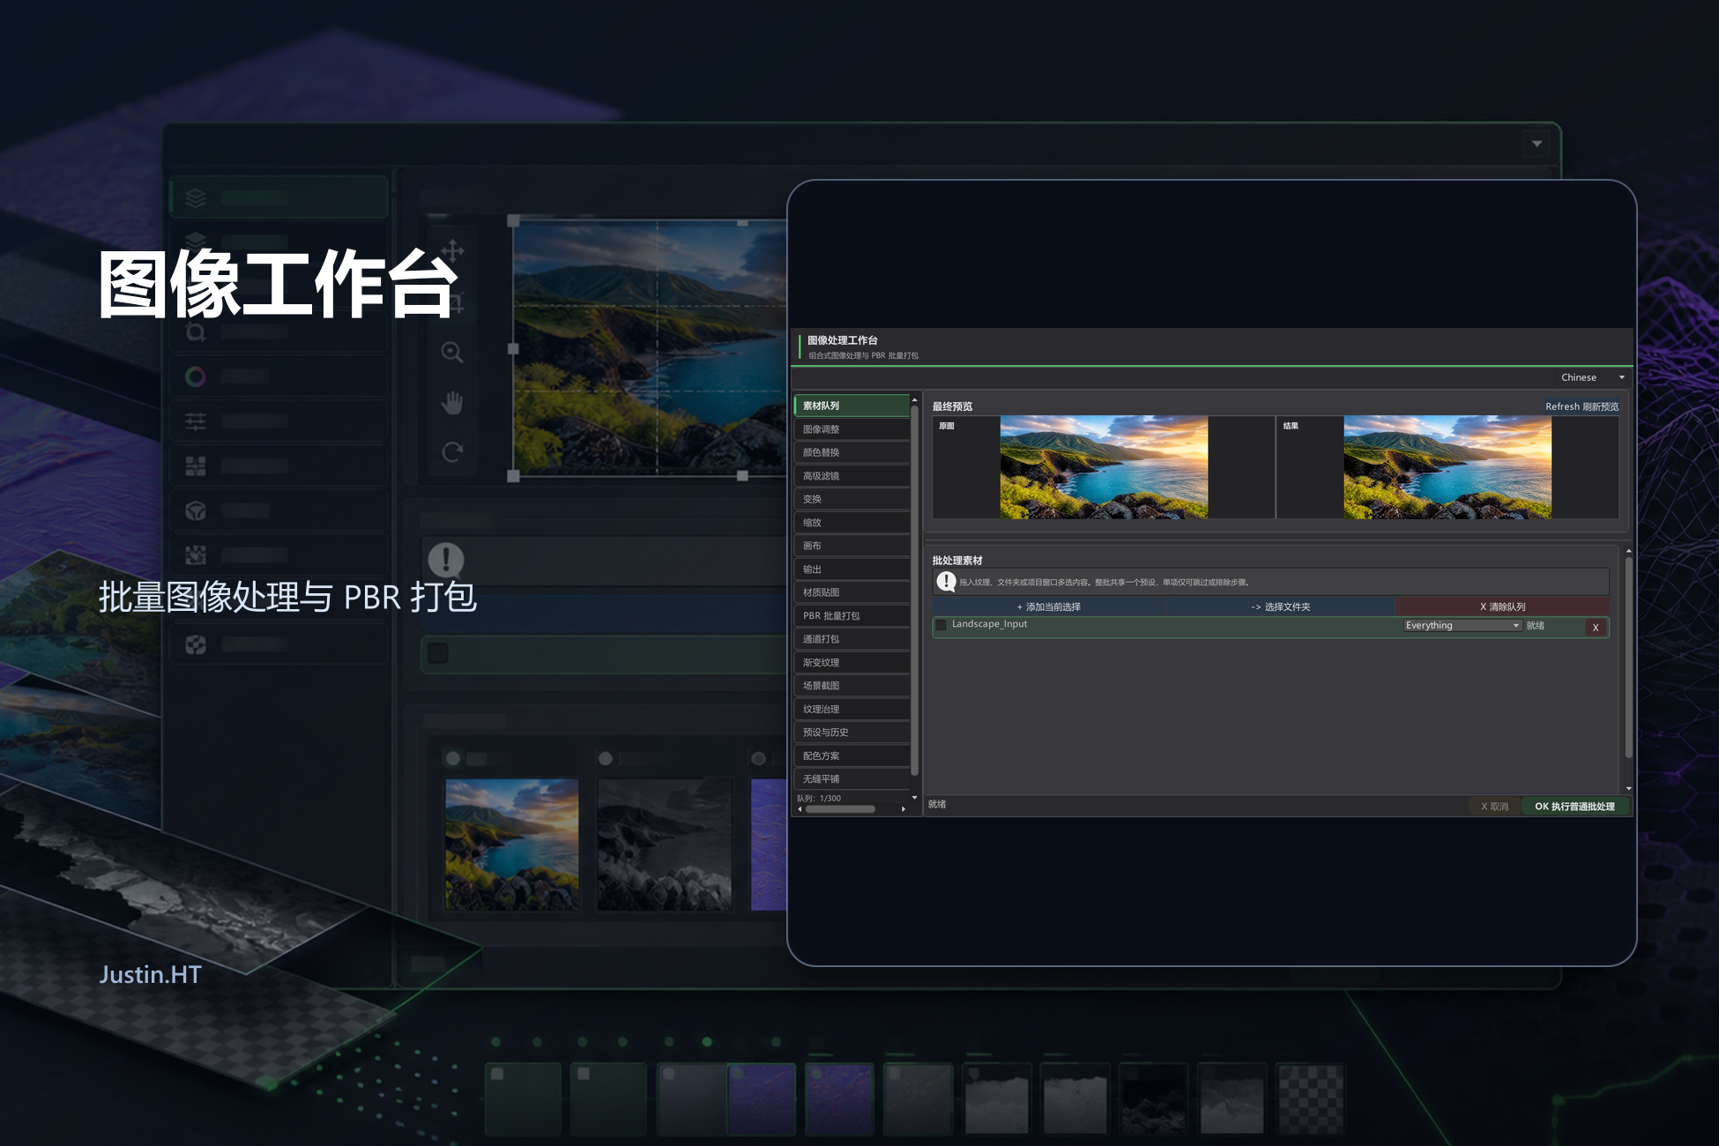The height and width of the screenshot is (1146, 1719).
Task: Click the Landscape_Input file name
Action: click(989, 624)
